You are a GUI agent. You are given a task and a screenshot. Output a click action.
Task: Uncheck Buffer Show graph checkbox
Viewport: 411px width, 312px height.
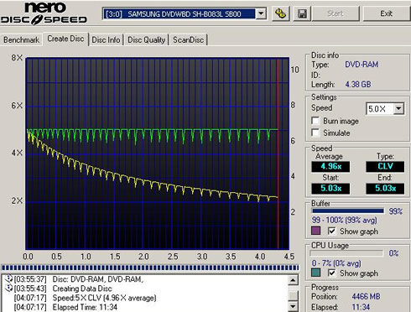[x=332, y=231]
